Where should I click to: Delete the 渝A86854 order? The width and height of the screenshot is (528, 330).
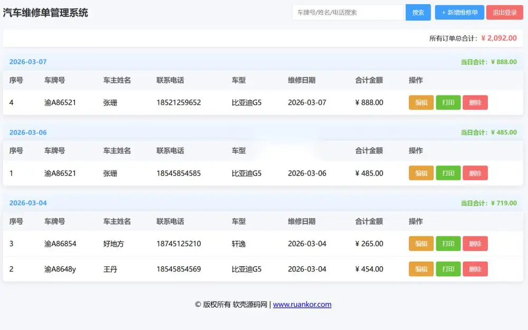click(475, 244)
